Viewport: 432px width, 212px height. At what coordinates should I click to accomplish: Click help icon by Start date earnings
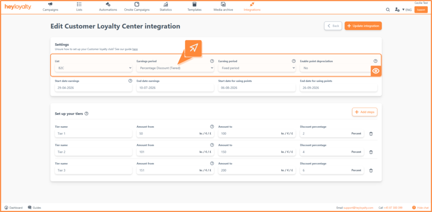tap(130, 81)
